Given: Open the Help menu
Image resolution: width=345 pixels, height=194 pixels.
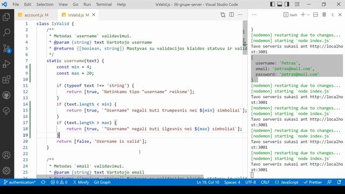Looking at the screenshot, I should click(x=121, y=4).
